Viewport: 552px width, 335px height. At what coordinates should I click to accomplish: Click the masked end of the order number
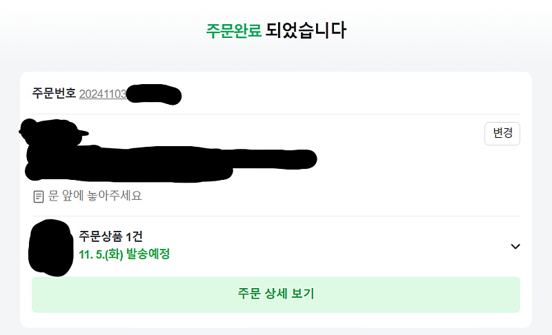(154, 94)
